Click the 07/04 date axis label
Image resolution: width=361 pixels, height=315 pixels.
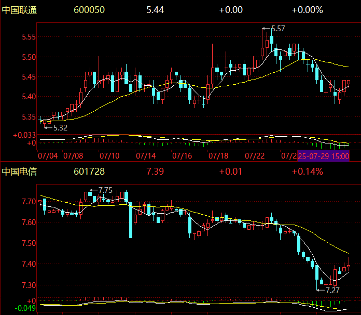(48, 156)
